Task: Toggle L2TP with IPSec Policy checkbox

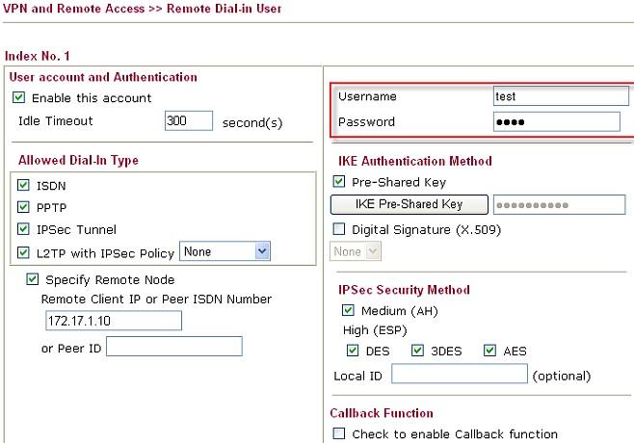Action: pos(23,253)
